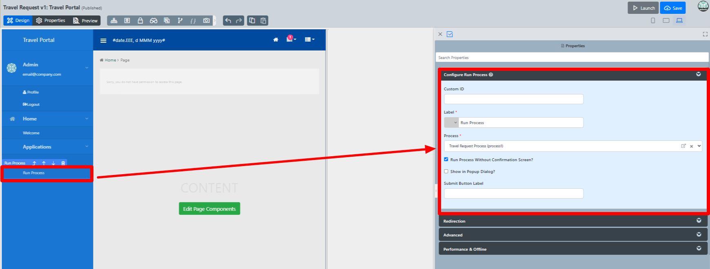Viewport: 710px width, 269px height.
Task: Apply properties with the checkmark icon
Action: [x=450, y=34]
